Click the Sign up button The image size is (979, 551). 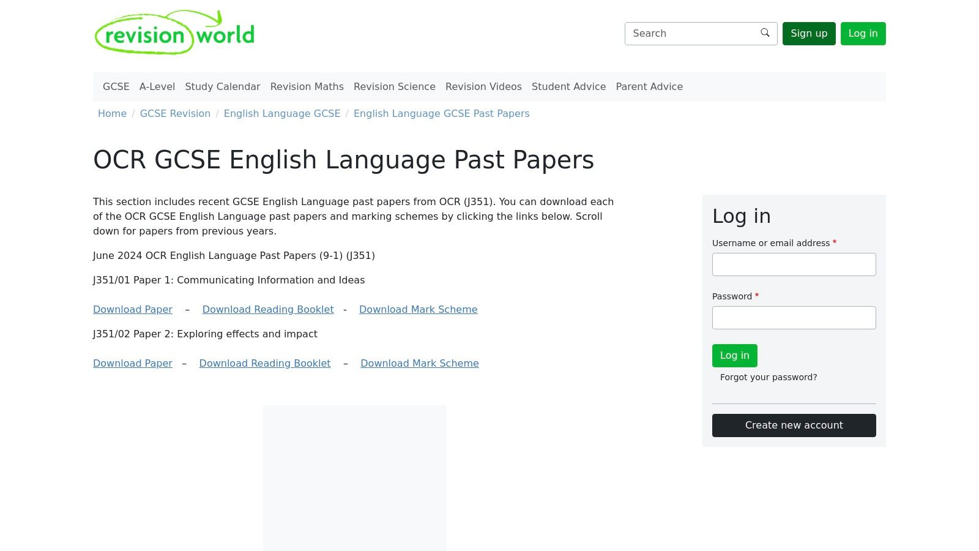pos(809,34)
